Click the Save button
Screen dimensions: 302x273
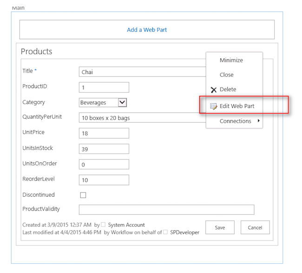tap(220, 227)
